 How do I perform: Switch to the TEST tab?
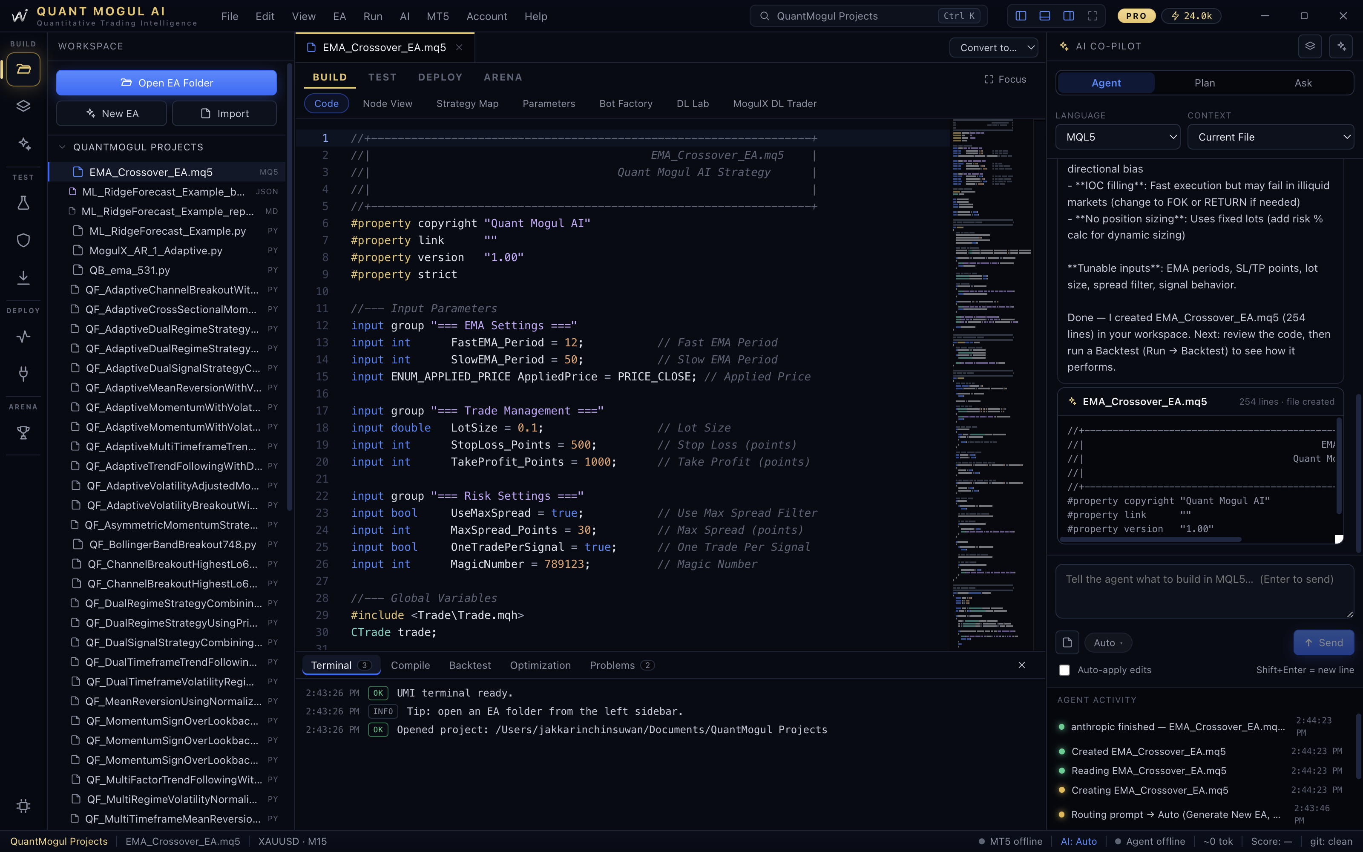click(x=382, y=77)
